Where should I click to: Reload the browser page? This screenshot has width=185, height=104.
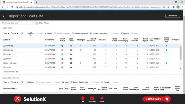coord(12,7)
